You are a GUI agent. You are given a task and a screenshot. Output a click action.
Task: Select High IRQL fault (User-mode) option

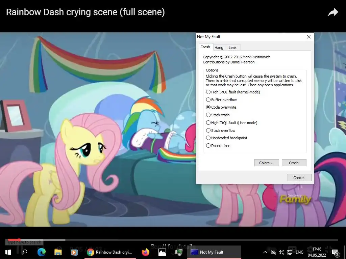(x=232, y=123)
